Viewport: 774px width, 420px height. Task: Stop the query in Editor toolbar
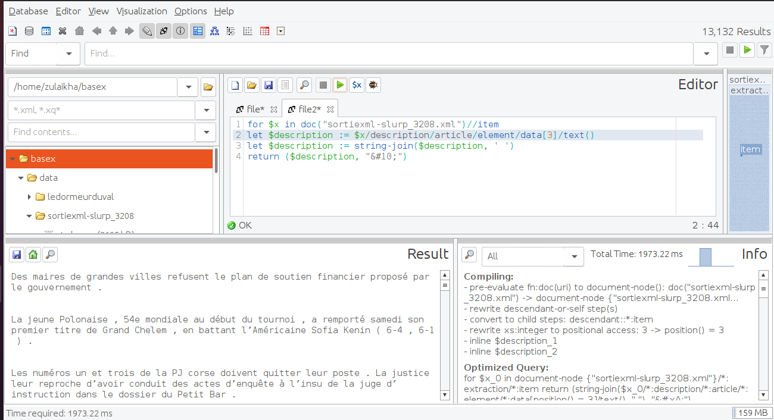click(x=323, y=85)
